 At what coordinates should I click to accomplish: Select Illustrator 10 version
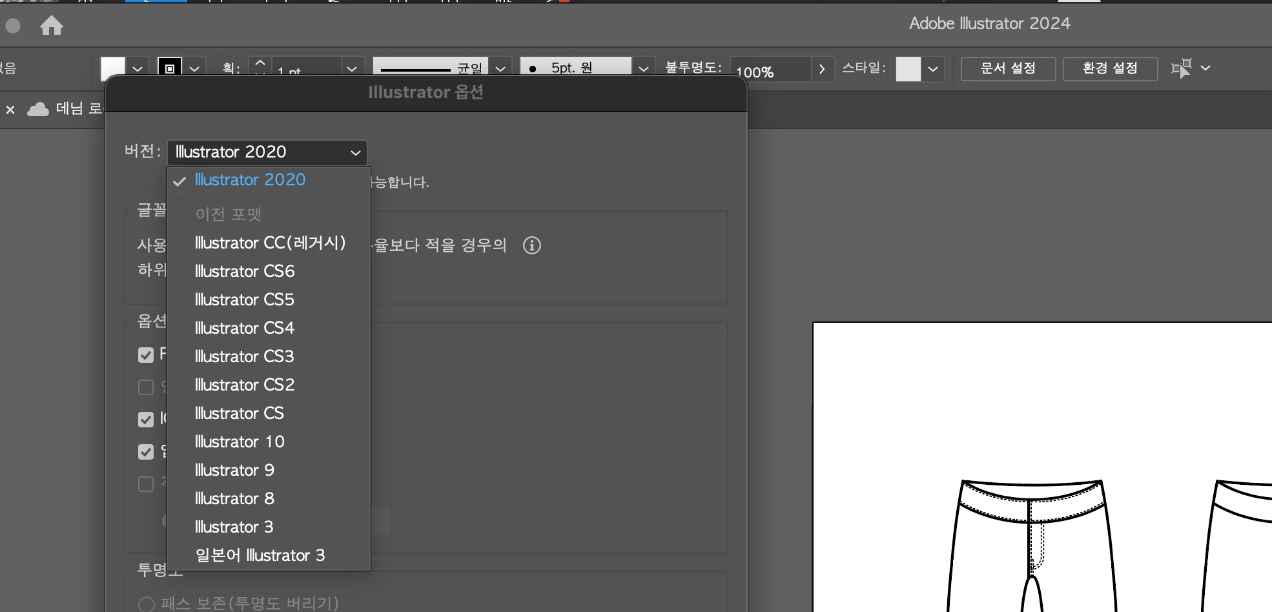pyautogui.click(x=269, y=442)
